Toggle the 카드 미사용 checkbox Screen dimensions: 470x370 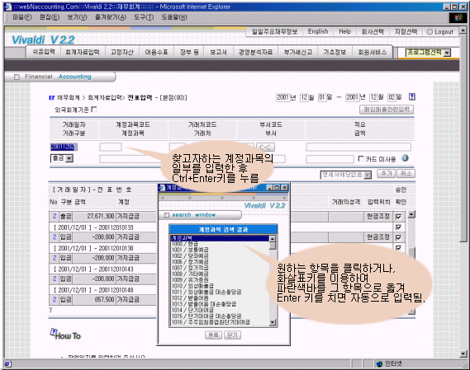(x=361, y=158)
